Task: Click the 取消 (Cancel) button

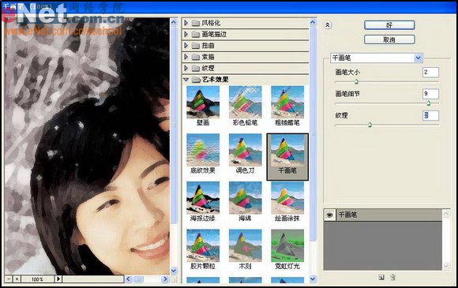Action: (389, 39)
